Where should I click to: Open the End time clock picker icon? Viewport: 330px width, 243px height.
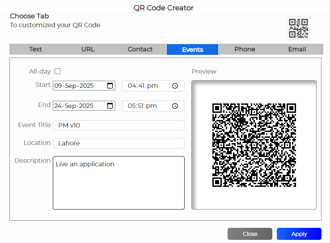[175, 106]
